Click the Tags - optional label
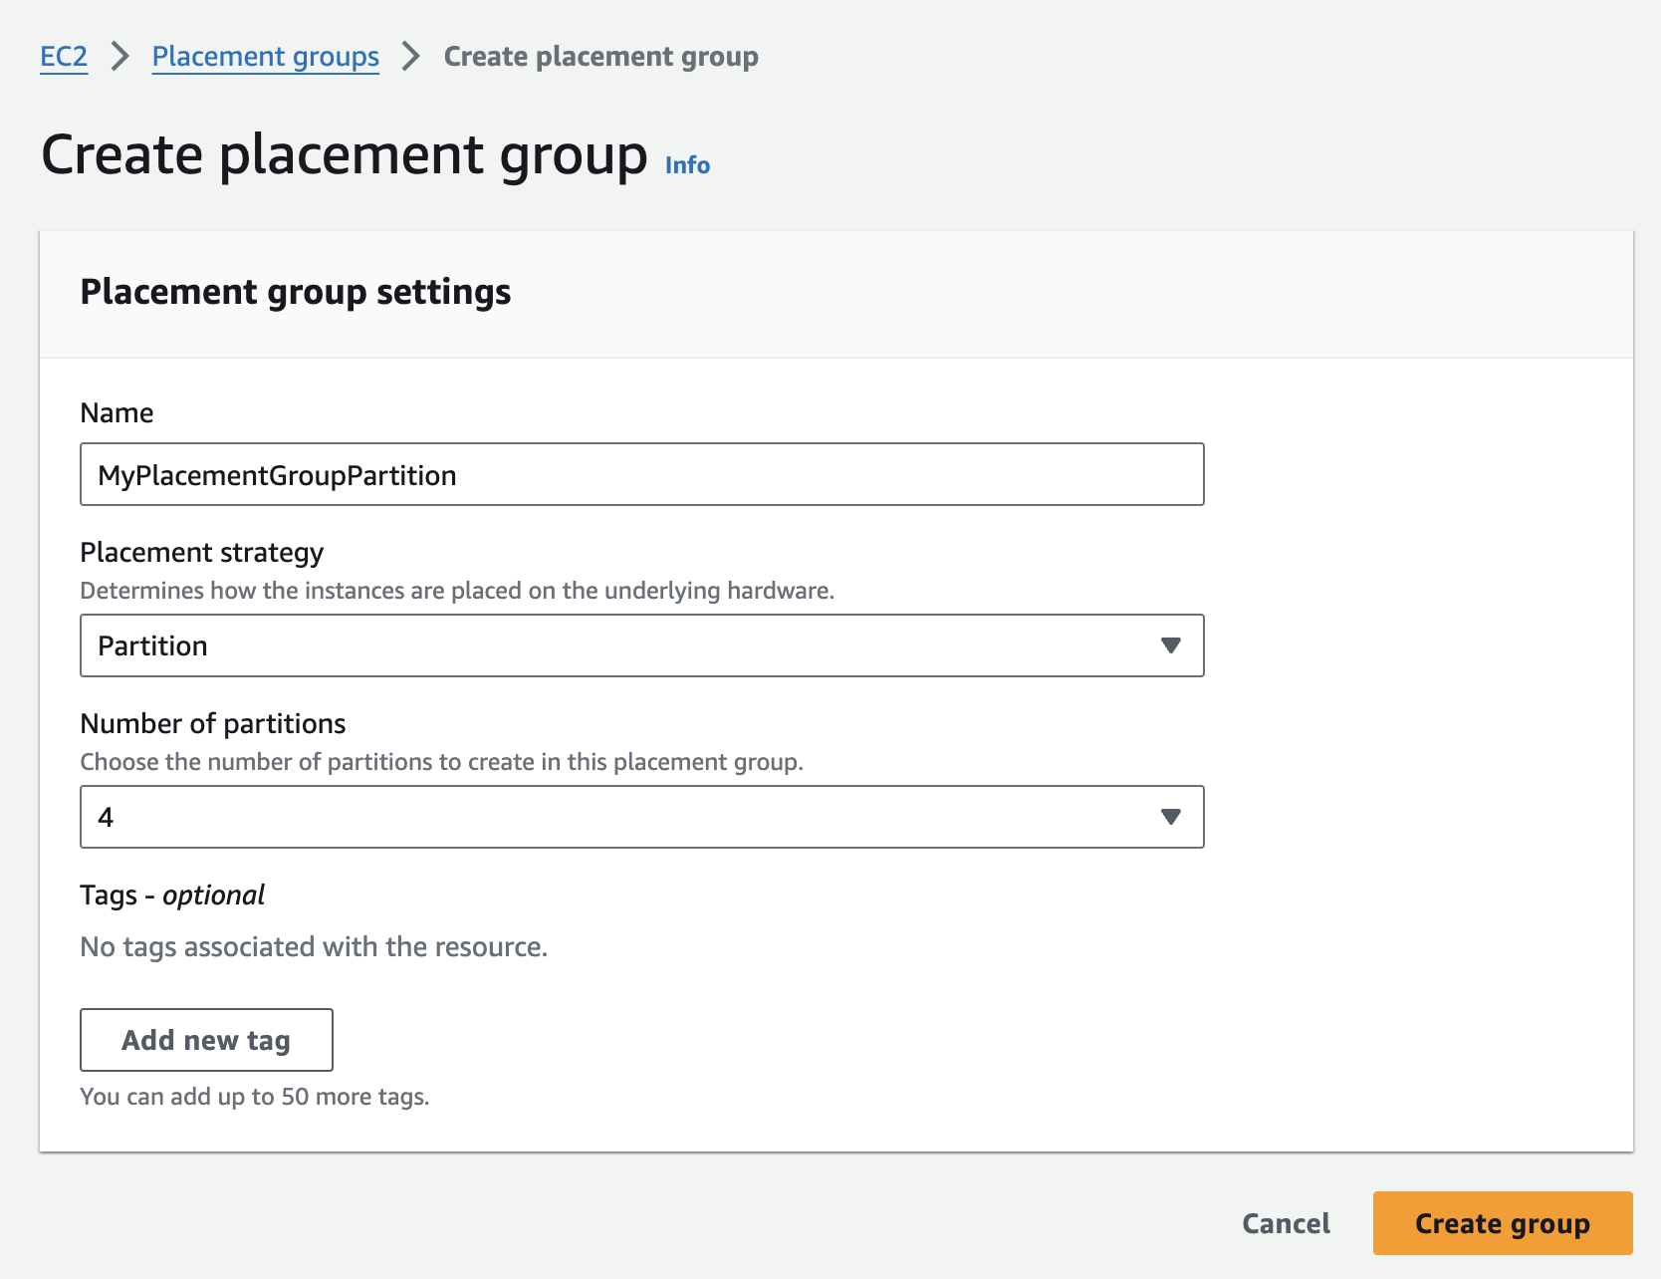Viewport: 1661px width, 1279px height. click(172, 895)
